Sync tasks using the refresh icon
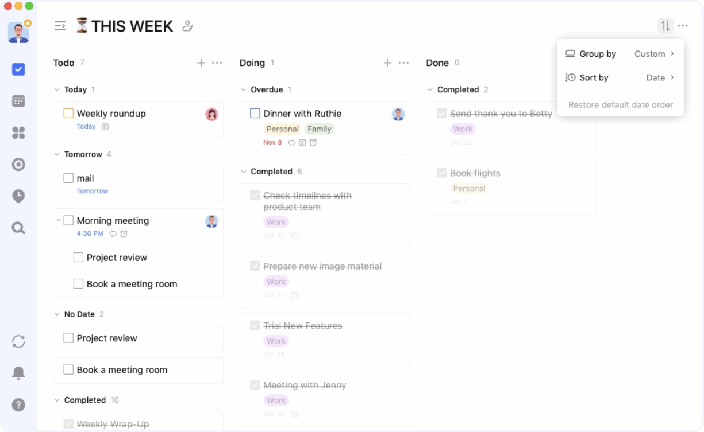This screenshot has width=704, height=432. 18,342
